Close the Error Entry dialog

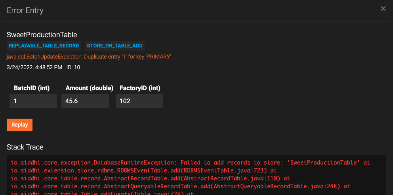tap(383, 9)
